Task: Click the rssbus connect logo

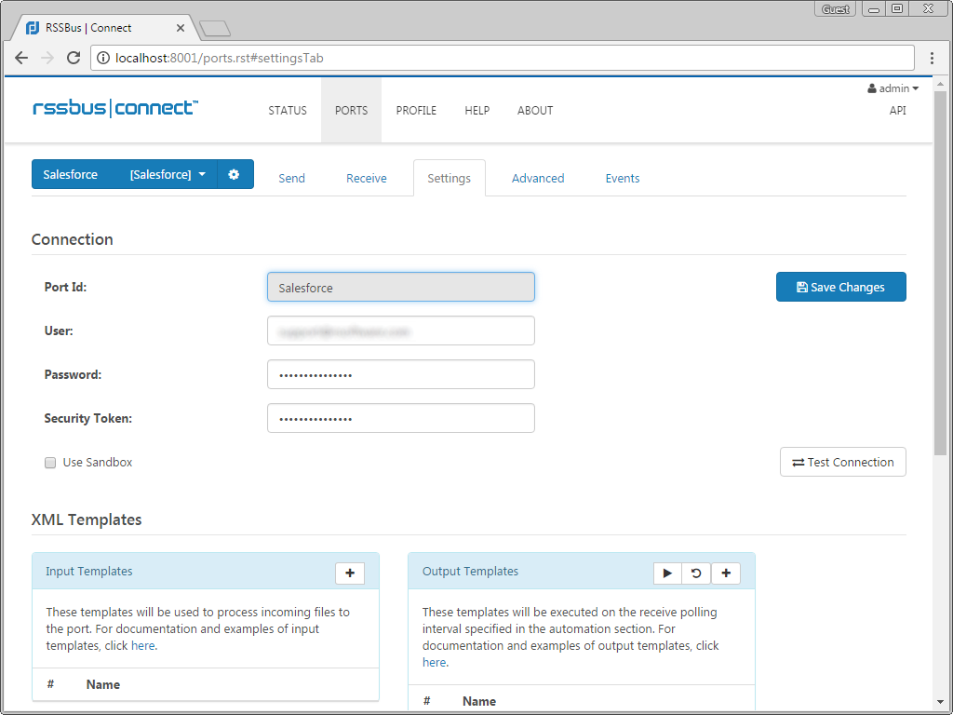Action: coord(115,109)
